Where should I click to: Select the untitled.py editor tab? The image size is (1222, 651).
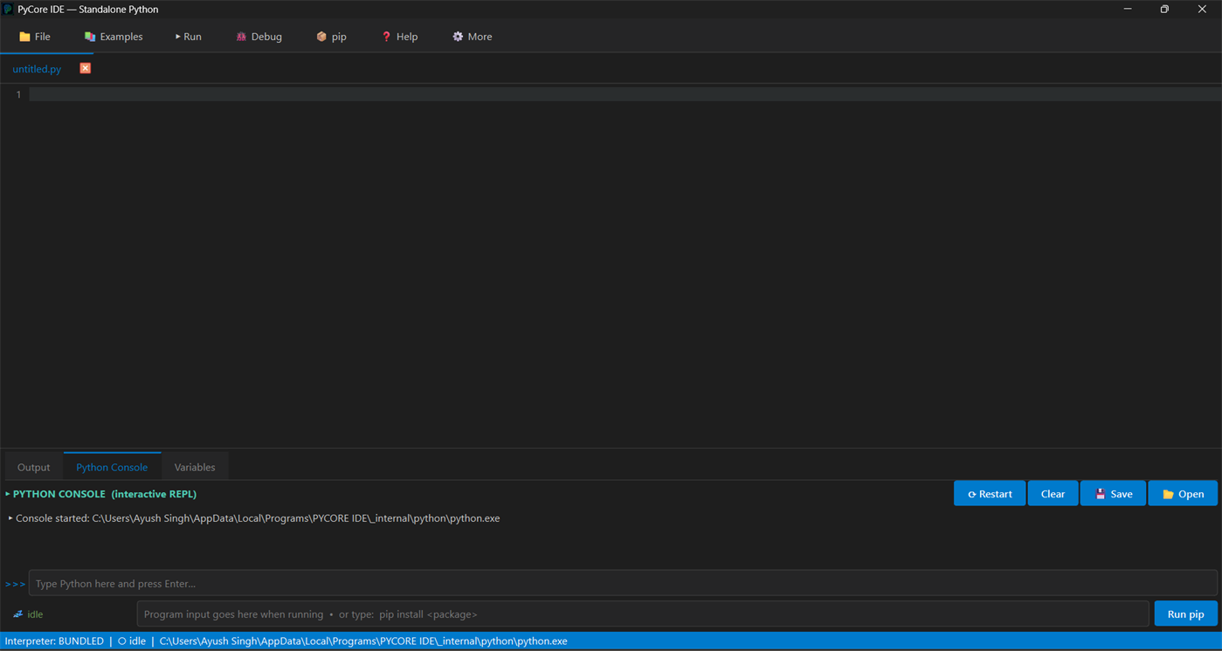point(37,69)
